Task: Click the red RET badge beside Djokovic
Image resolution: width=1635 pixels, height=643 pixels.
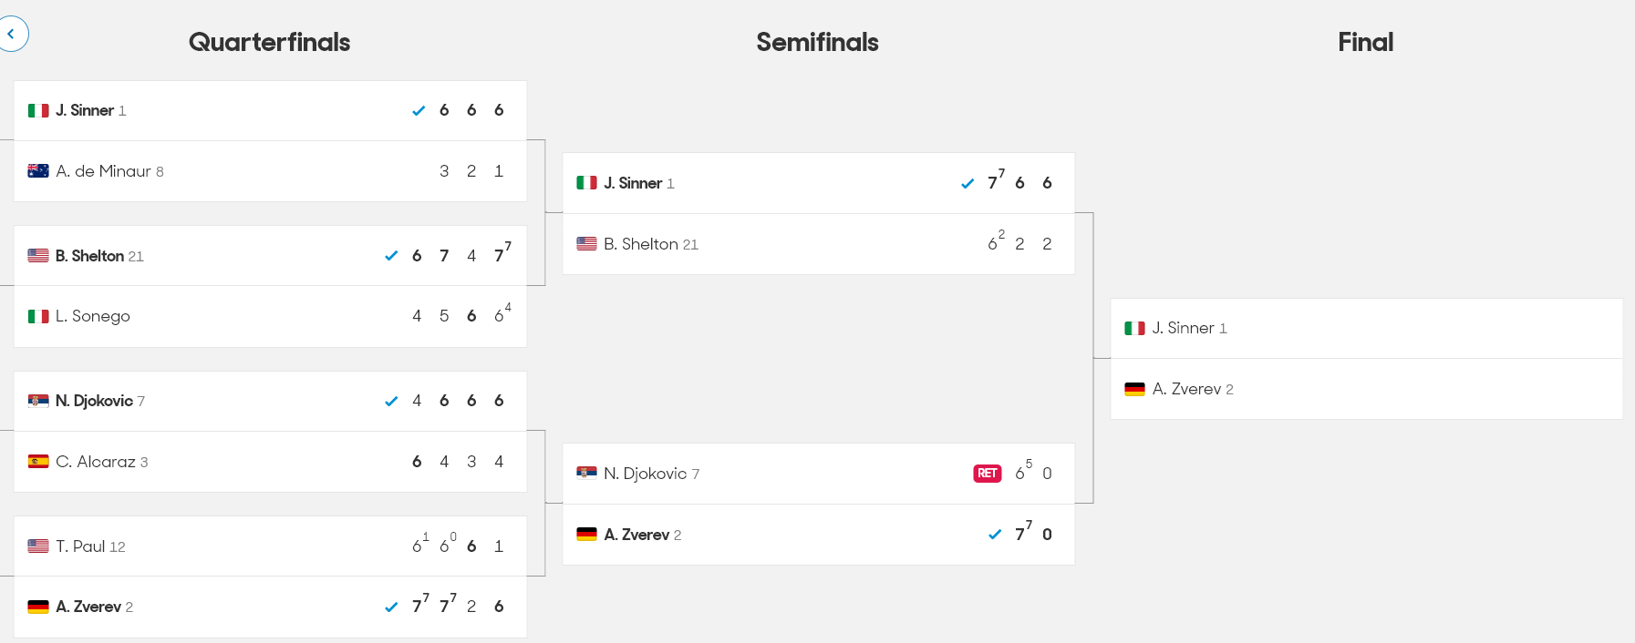Action: 988,474
